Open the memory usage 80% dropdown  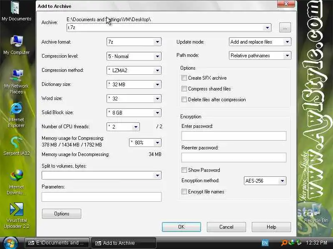click(145, 142)
